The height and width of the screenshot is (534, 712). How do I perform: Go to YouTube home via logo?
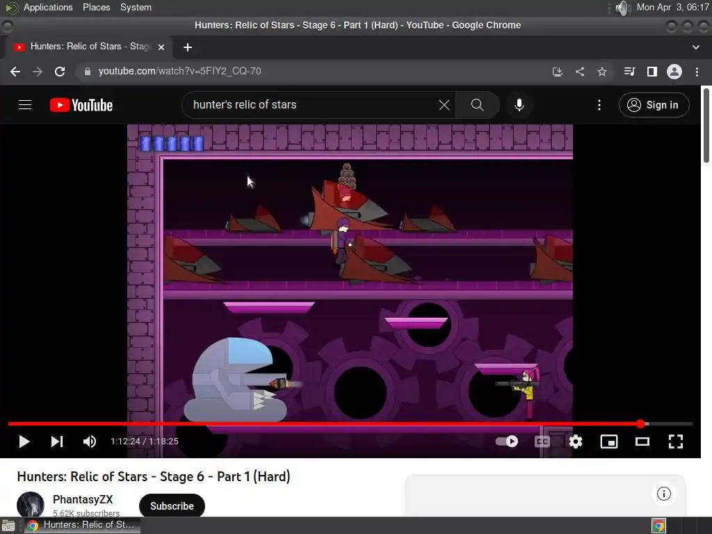81,105
